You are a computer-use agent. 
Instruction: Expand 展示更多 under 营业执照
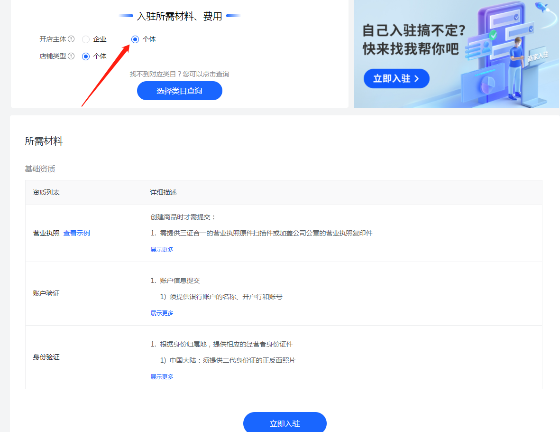click(x=161, y=249)
